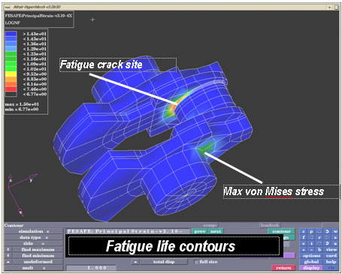The image size is (342, 274).
Task: Click the red return button
Action: pyautogui.click(x=283, y=268)
